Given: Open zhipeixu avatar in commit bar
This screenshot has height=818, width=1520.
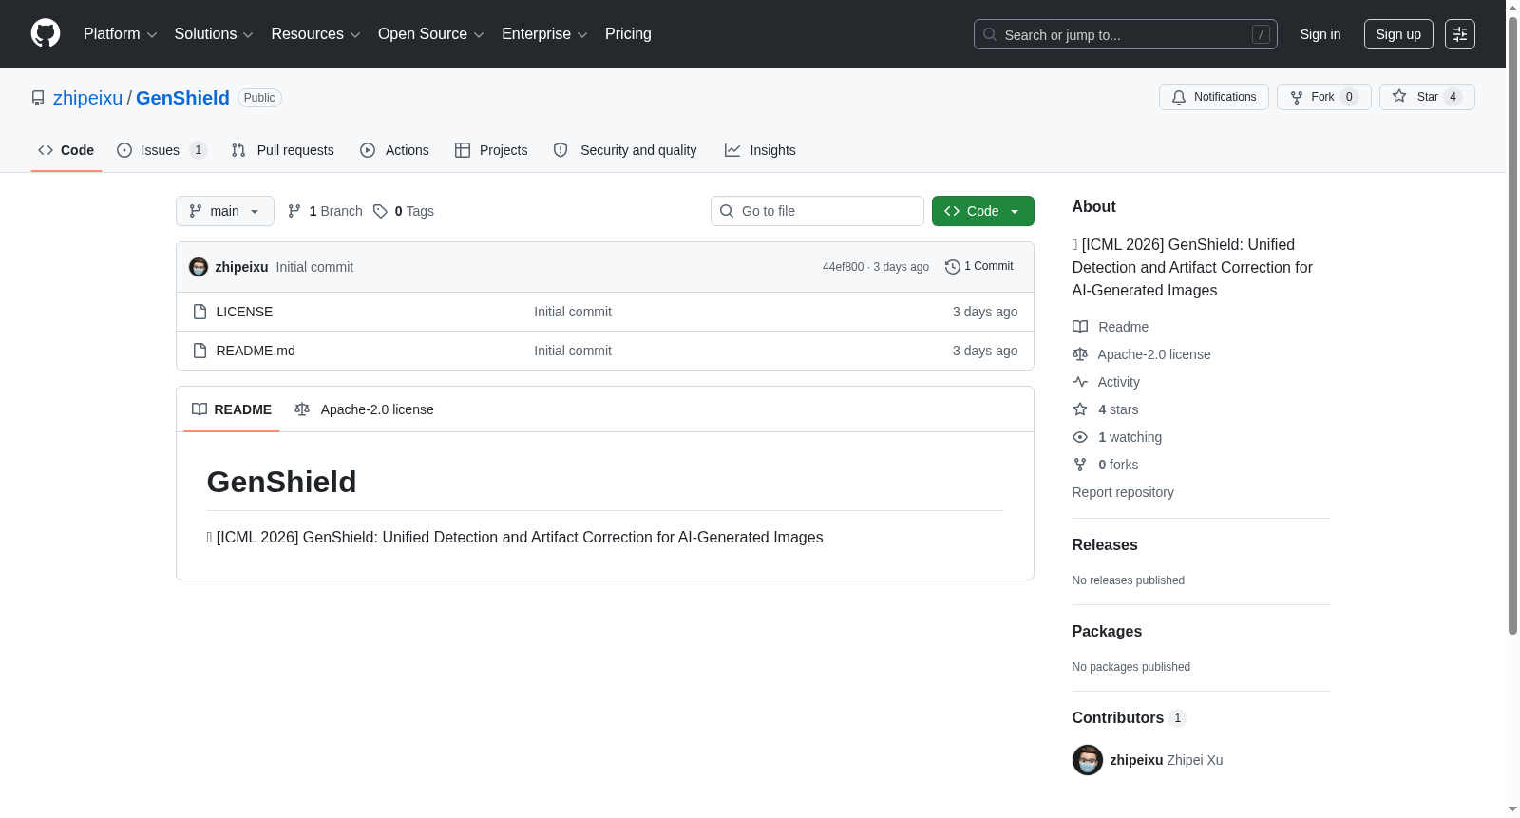Looking at the screenshot, I should (199, 267).
